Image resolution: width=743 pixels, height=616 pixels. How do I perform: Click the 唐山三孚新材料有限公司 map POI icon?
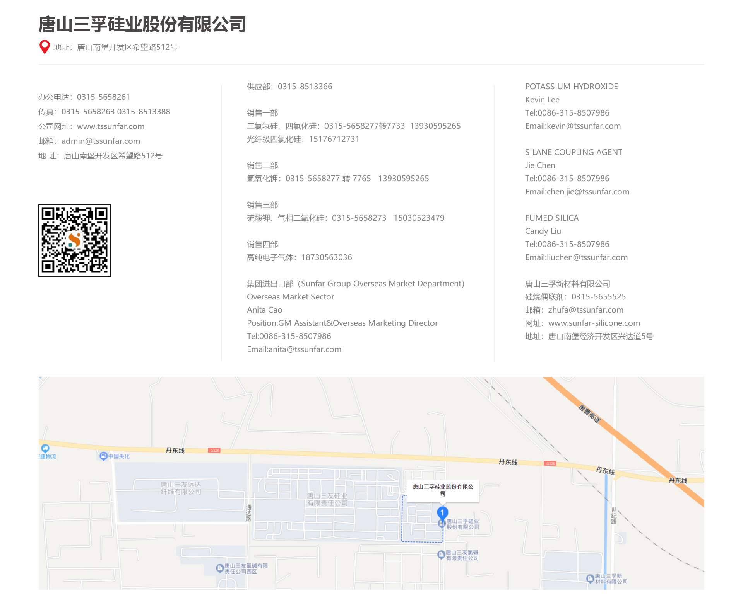(x=590, y=579)
